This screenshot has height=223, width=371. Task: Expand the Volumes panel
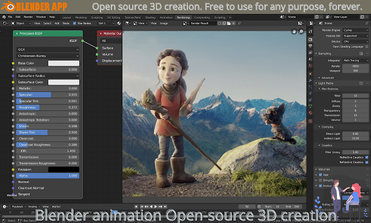[x=316, y=170]
